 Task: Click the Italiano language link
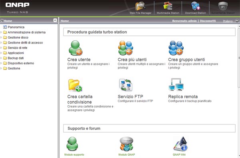click(228, 21)
